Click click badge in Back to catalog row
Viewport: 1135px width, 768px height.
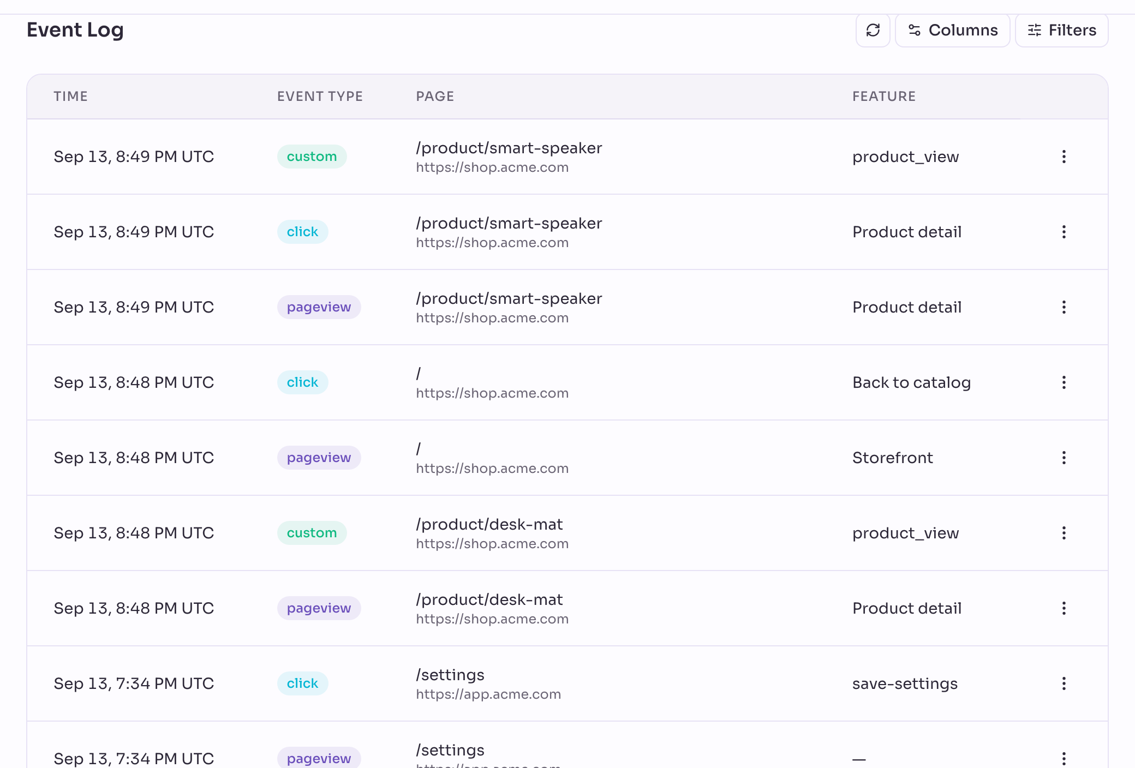click(x=302, y=382)
